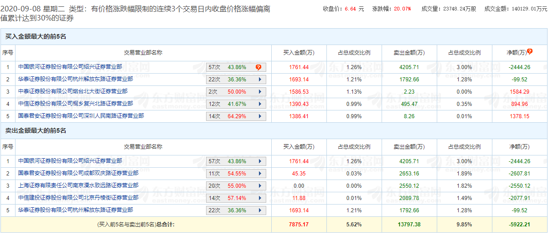548x235 pixels.
Task: Click the total buy amount 7875.17
Action: click(x=299, y=225)
